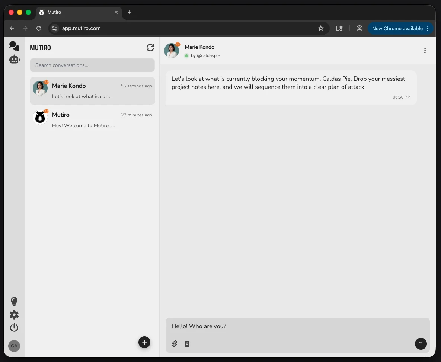Open a new browser tab
The image size is (441, 362).
(130, 12)
